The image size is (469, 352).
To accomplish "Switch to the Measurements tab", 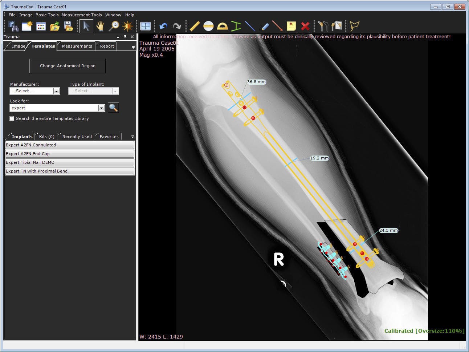I will pos(77,46).
